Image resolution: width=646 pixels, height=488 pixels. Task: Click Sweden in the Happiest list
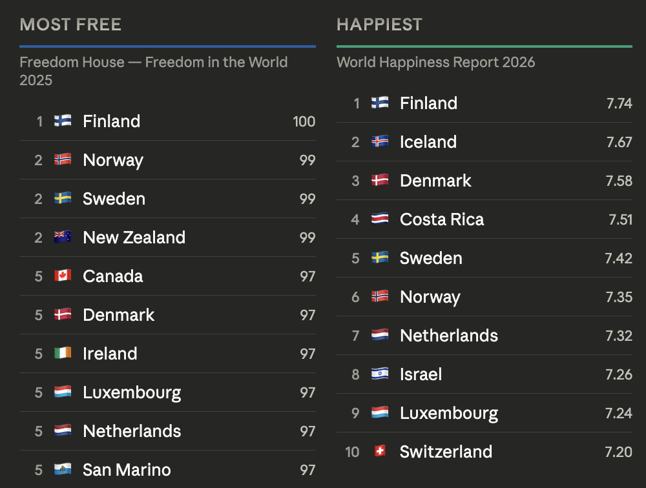[431, 258]
